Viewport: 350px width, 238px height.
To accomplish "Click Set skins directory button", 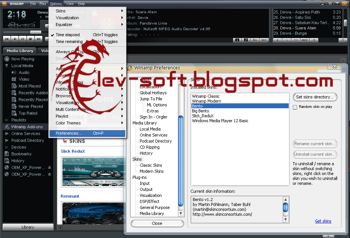I will 315,97.
